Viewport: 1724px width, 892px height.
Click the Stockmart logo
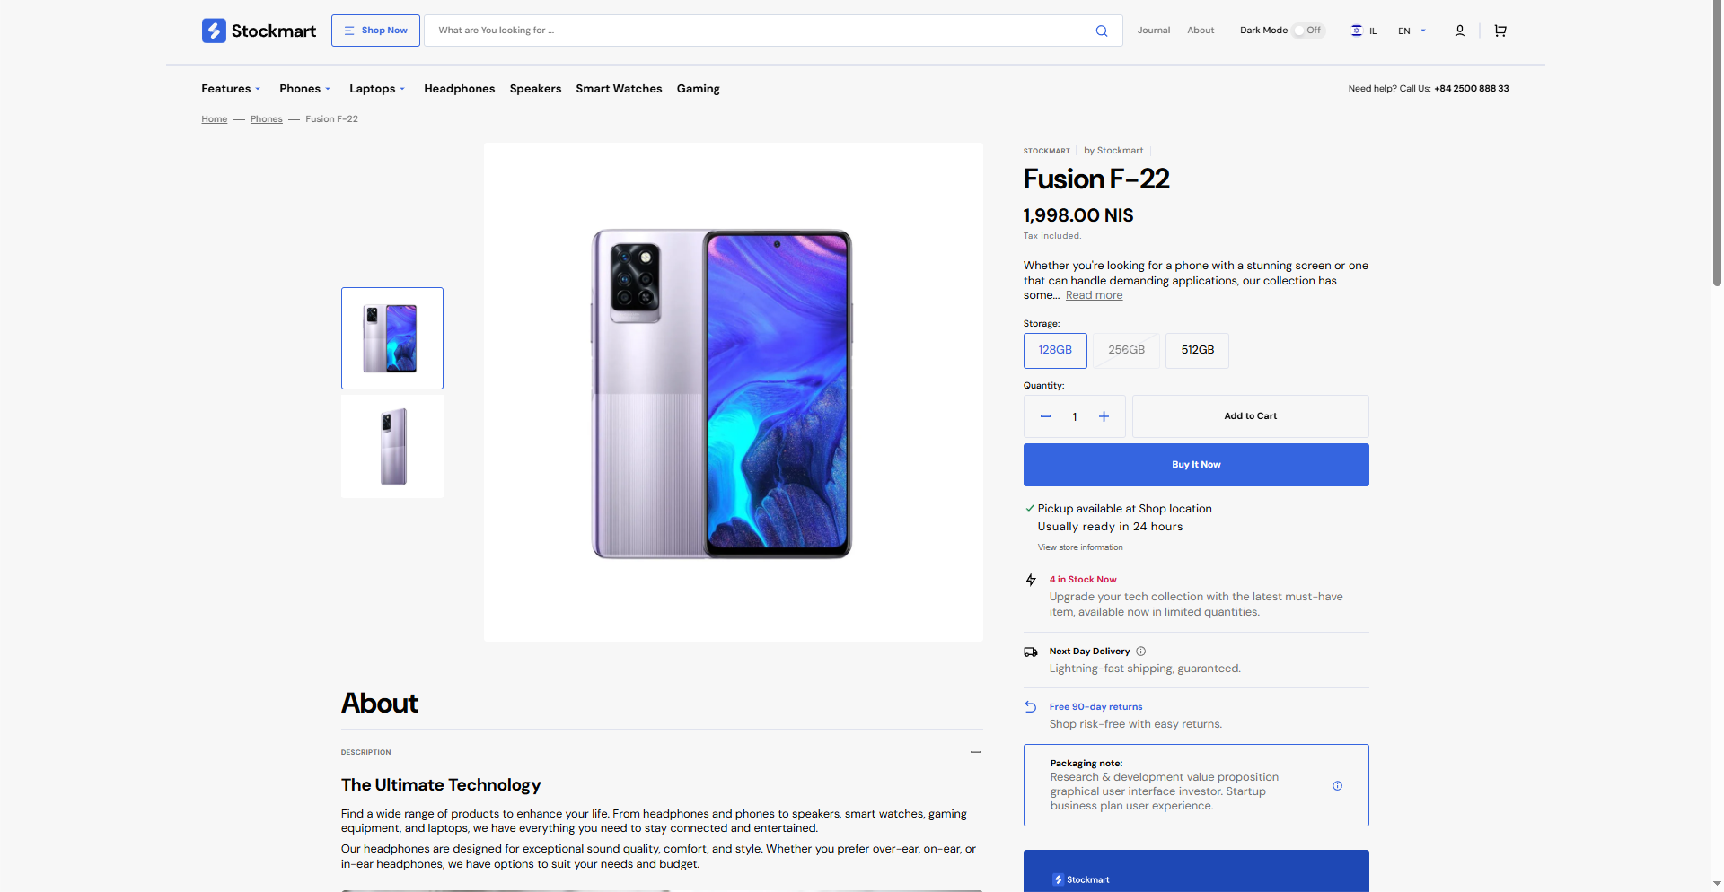coord(259,31)
